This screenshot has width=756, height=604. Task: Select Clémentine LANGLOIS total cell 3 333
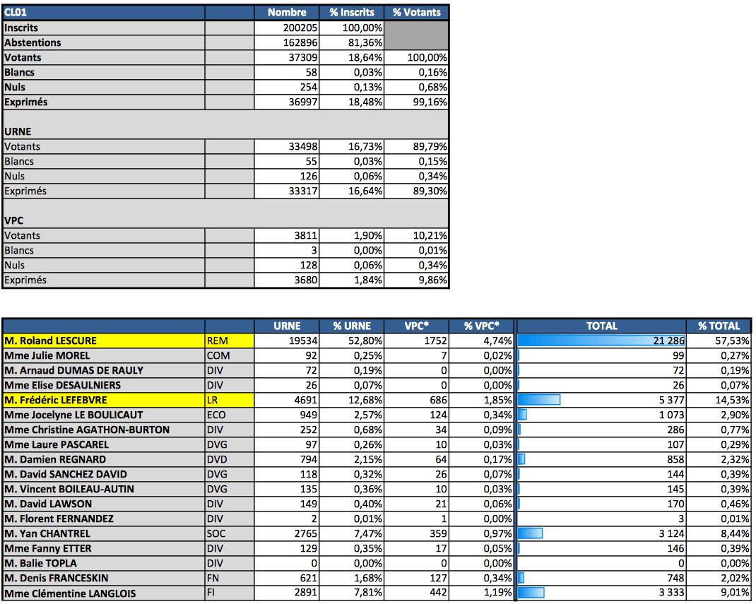[x=601, y=593]
